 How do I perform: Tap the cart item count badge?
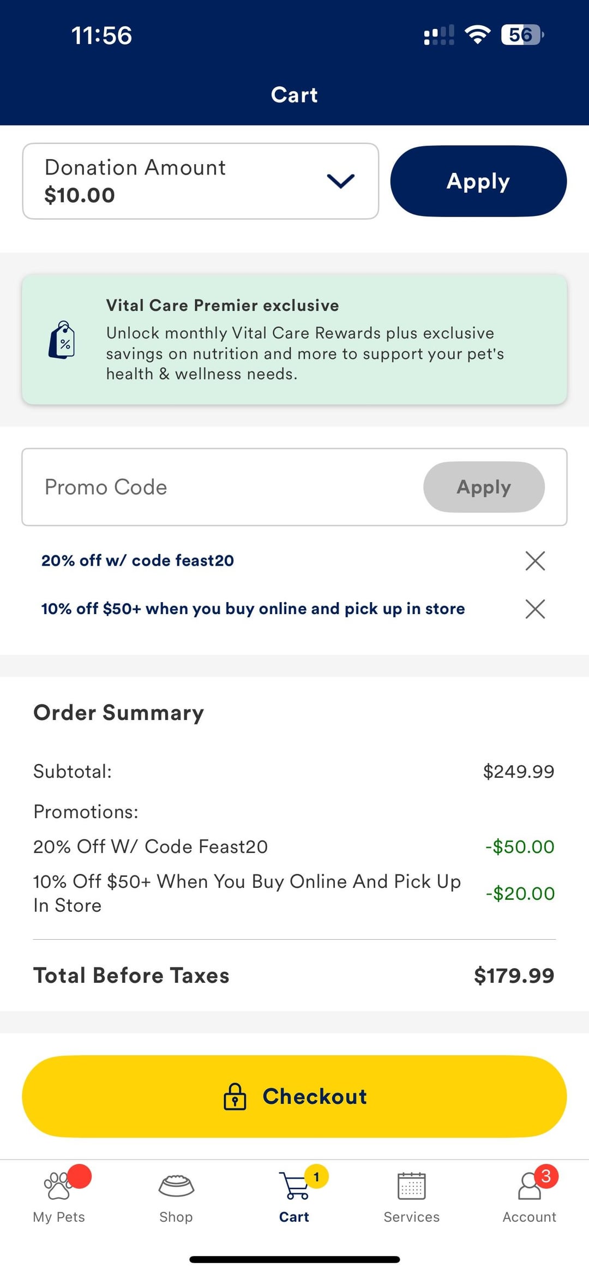pyautogui.click(x=316, y=1177)
